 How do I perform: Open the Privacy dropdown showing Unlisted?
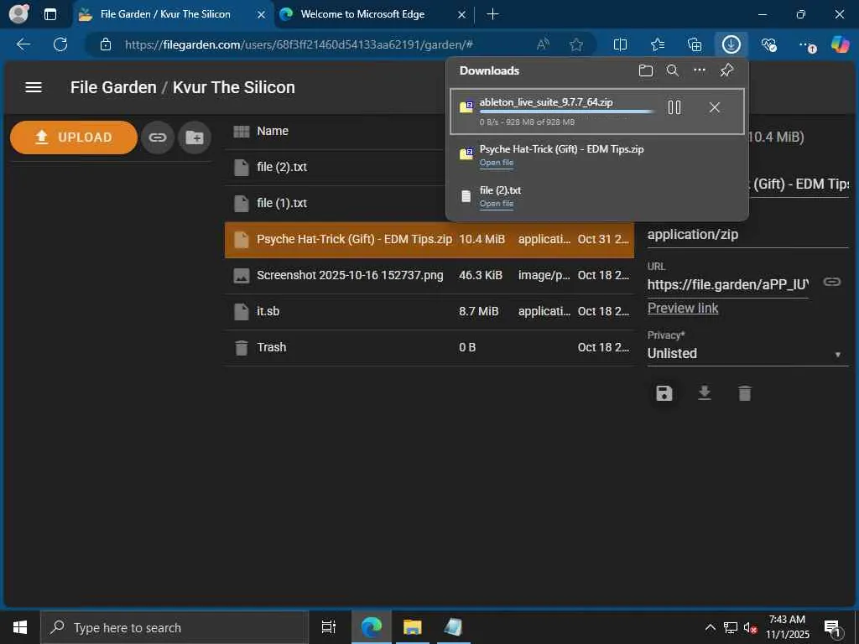tap(747, 354)
